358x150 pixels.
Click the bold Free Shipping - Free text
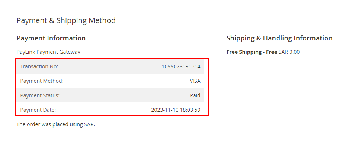252,52
